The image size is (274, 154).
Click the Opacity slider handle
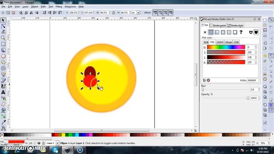pyautogui.click(x=248, y=98)
